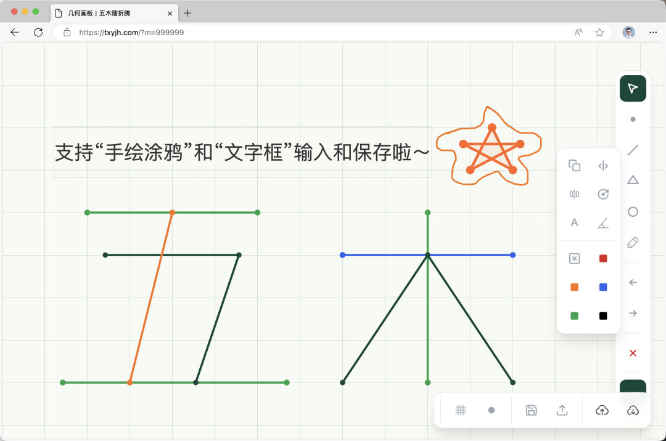Toggle point display in the bottom bar
The height and width of the screenshot is (441, 666).
(491, 410)
